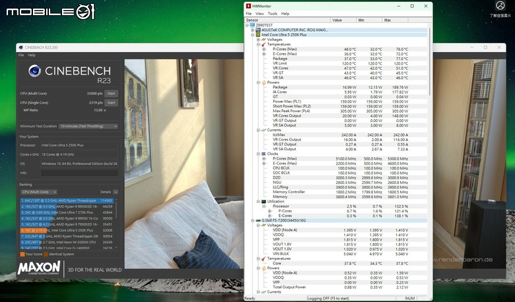Open Help menu in Cinebench window
Viewport: 515px width, 302px height.
pyautogui.click(x=32, y=55)
